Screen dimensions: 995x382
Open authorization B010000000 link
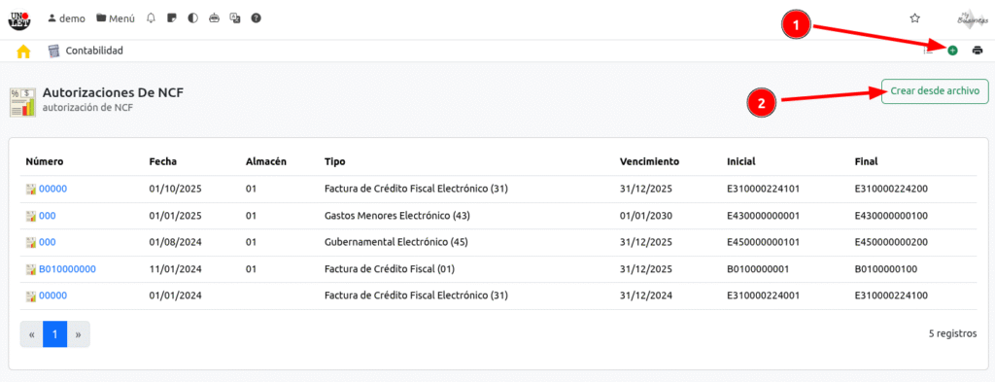67,269
